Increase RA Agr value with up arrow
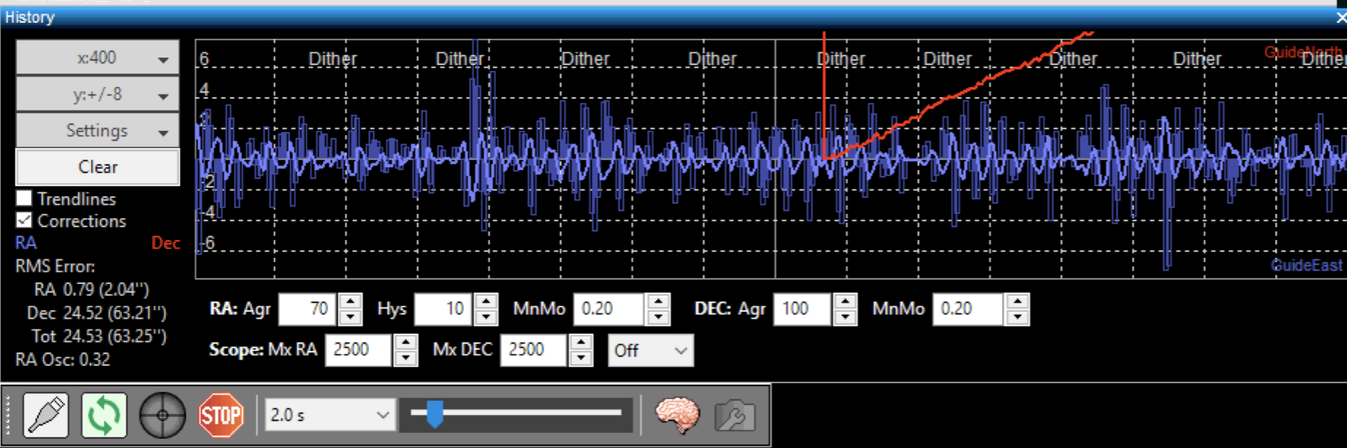 (350, 302)
